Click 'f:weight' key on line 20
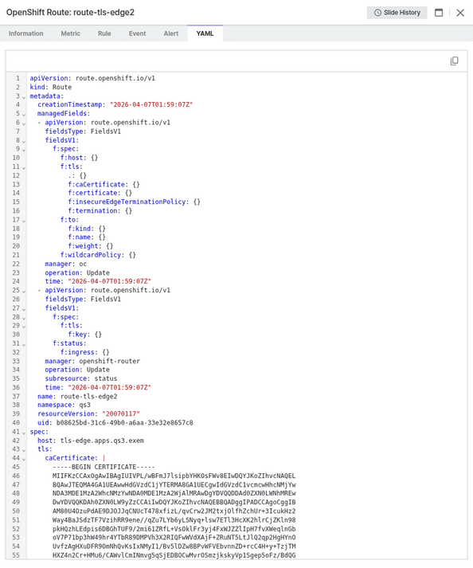Screen dimensions: 473x568 (x=84, y=246)
